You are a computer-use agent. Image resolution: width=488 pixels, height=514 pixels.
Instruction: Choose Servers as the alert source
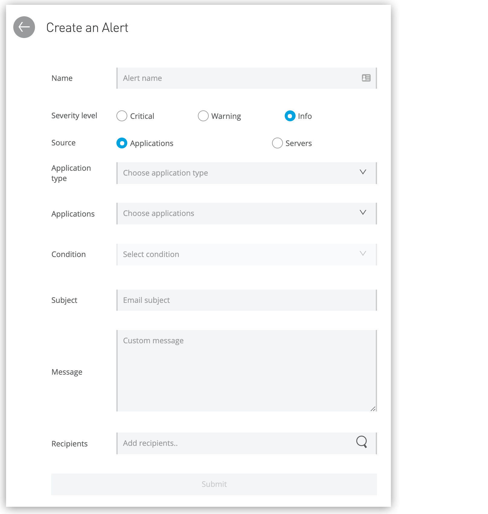[x=277, y=143]
